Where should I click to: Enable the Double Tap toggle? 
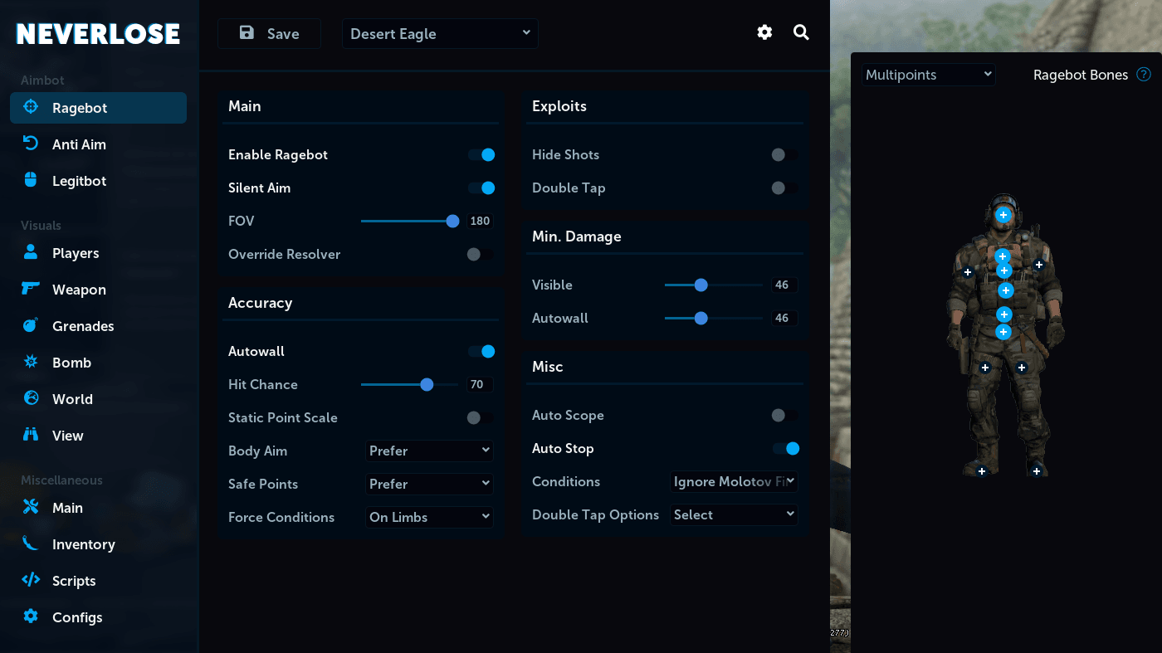point(784,188)
